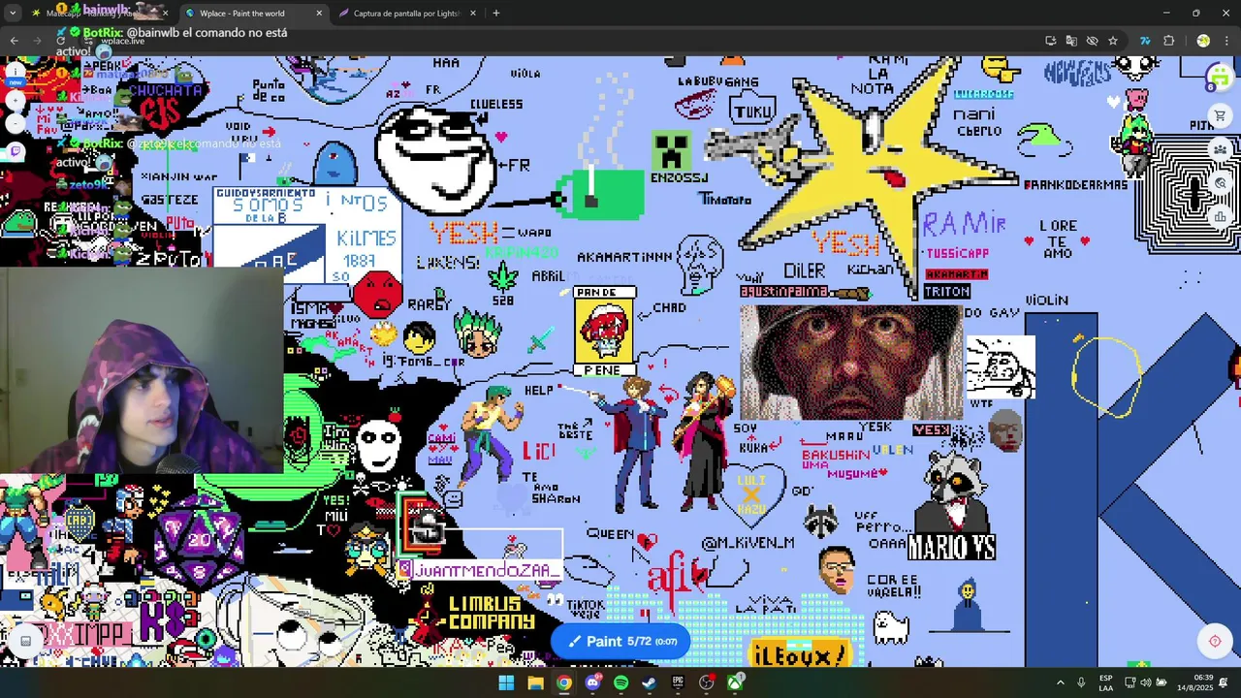The height and width of the screenshot is (698, 1241).
Task: Translate this page icon
Action: click(1071, 41)
